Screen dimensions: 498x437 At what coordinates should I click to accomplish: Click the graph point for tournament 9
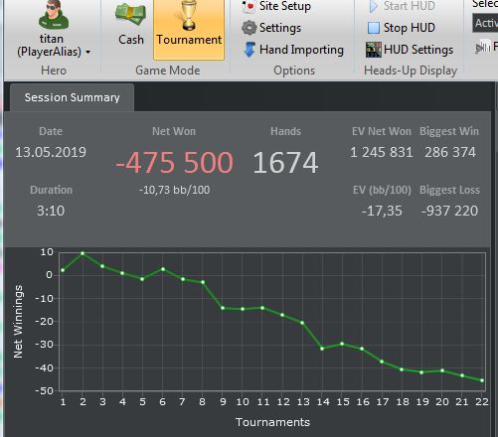point(223,308)
